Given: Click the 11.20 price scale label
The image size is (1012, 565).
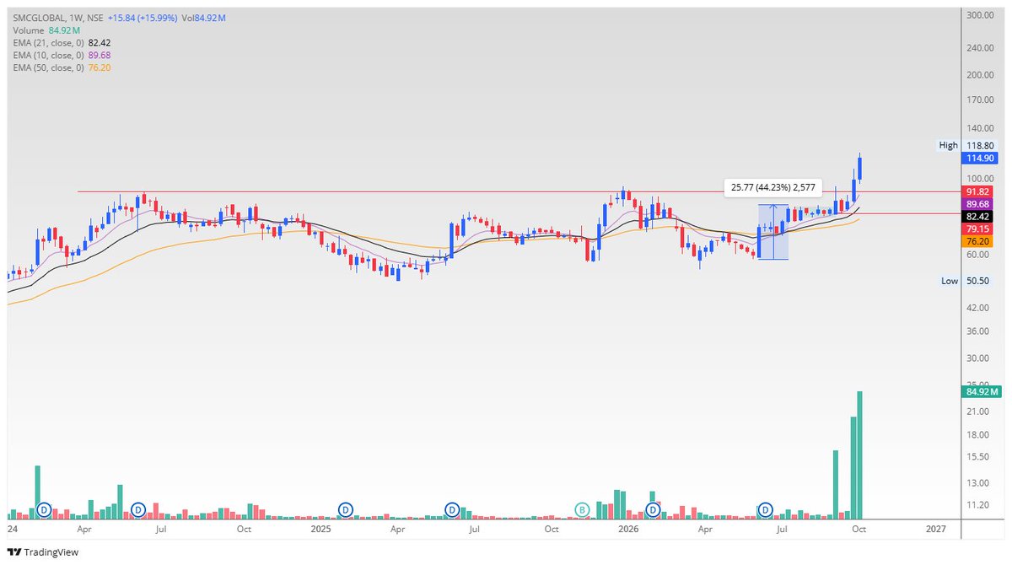Looking at the screenshot, I should [979, 505].
